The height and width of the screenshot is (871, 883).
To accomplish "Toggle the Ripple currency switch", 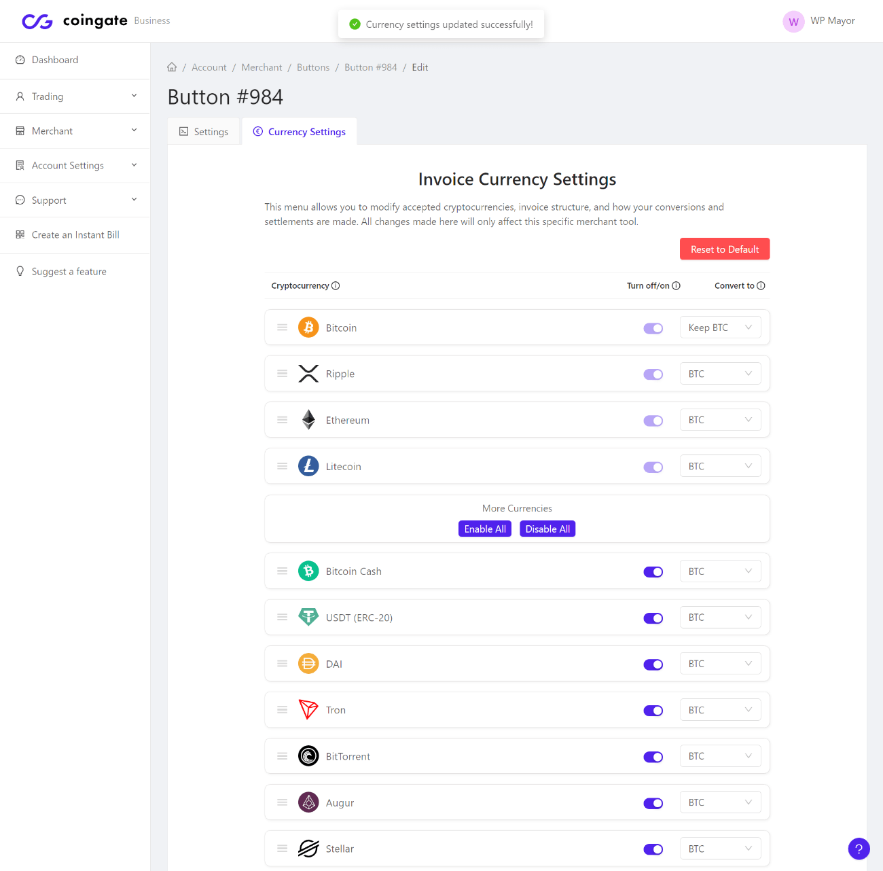I will pos(653,374).
